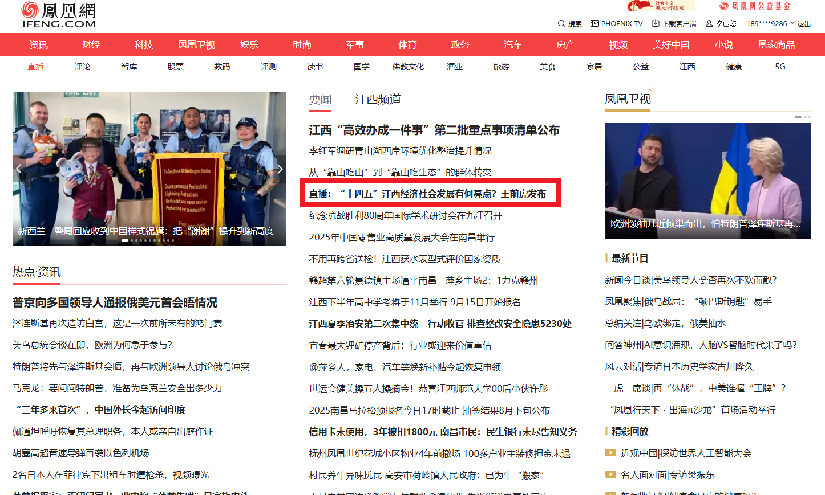Open play icon for 名人面对面|专访樊振东
Viewport: 825px width, 495px height.
tap(610, 474)
